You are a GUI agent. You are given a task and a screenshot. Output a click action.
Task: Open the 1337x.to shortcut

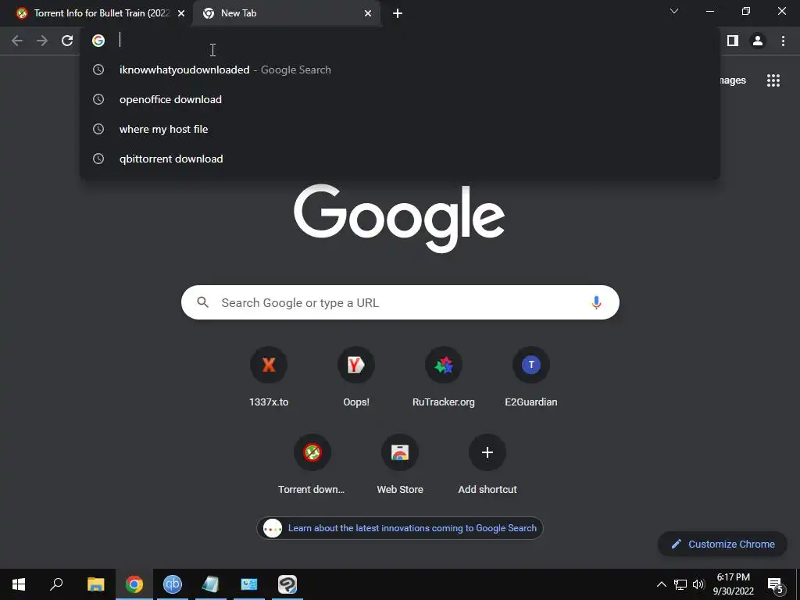pos(269,377)
